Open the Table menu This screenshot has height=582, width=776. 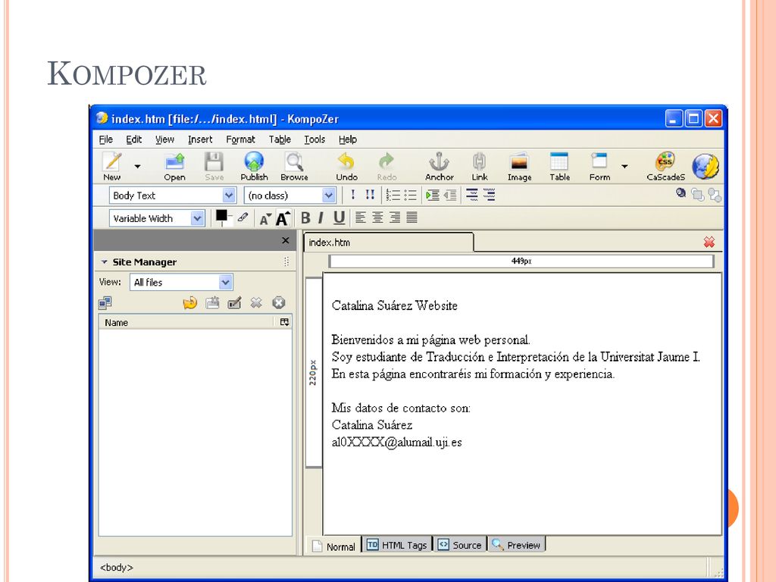click(x=280, y=139)
